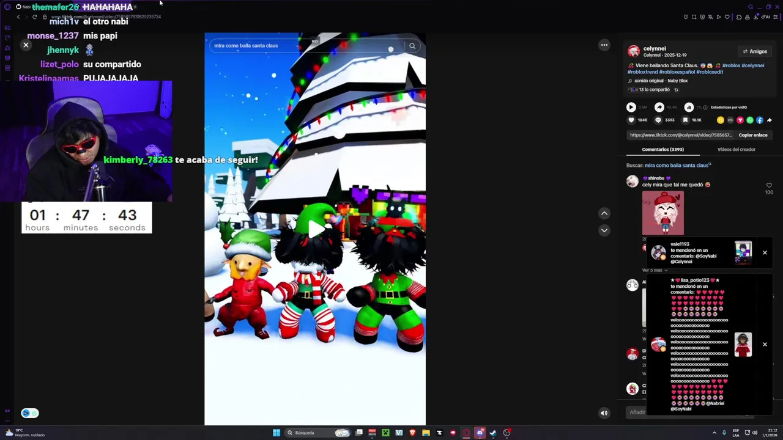Screen dimensions: 783x440
Task: Open browser easy setup sliders menu
Action: pyautogui.click(x=776, y=17)
